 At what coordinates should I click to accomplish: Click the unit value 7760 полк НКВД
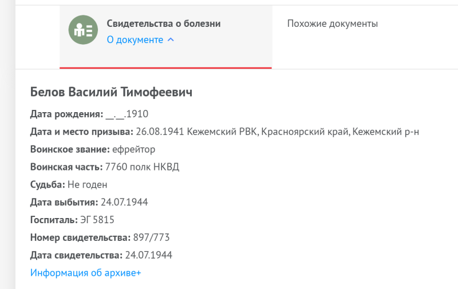[x=142, y=167]
